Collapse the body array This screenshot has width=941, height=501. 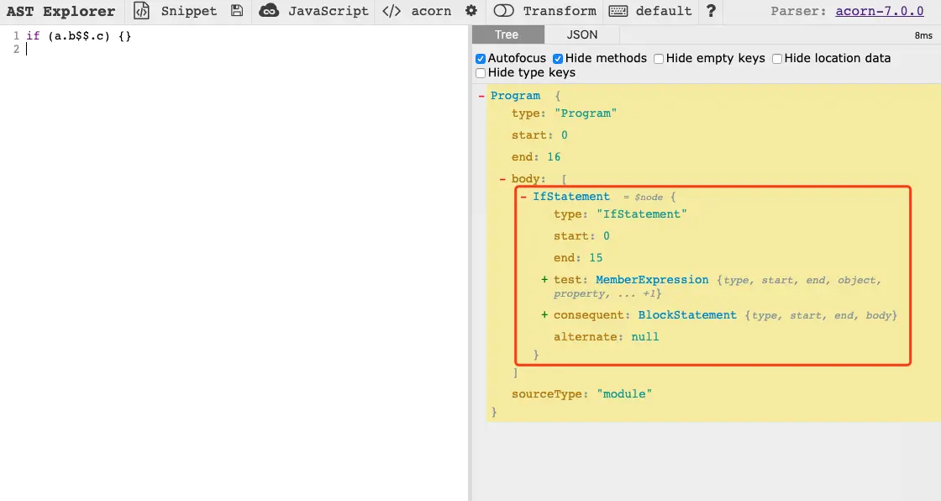(x=502, y=178)
